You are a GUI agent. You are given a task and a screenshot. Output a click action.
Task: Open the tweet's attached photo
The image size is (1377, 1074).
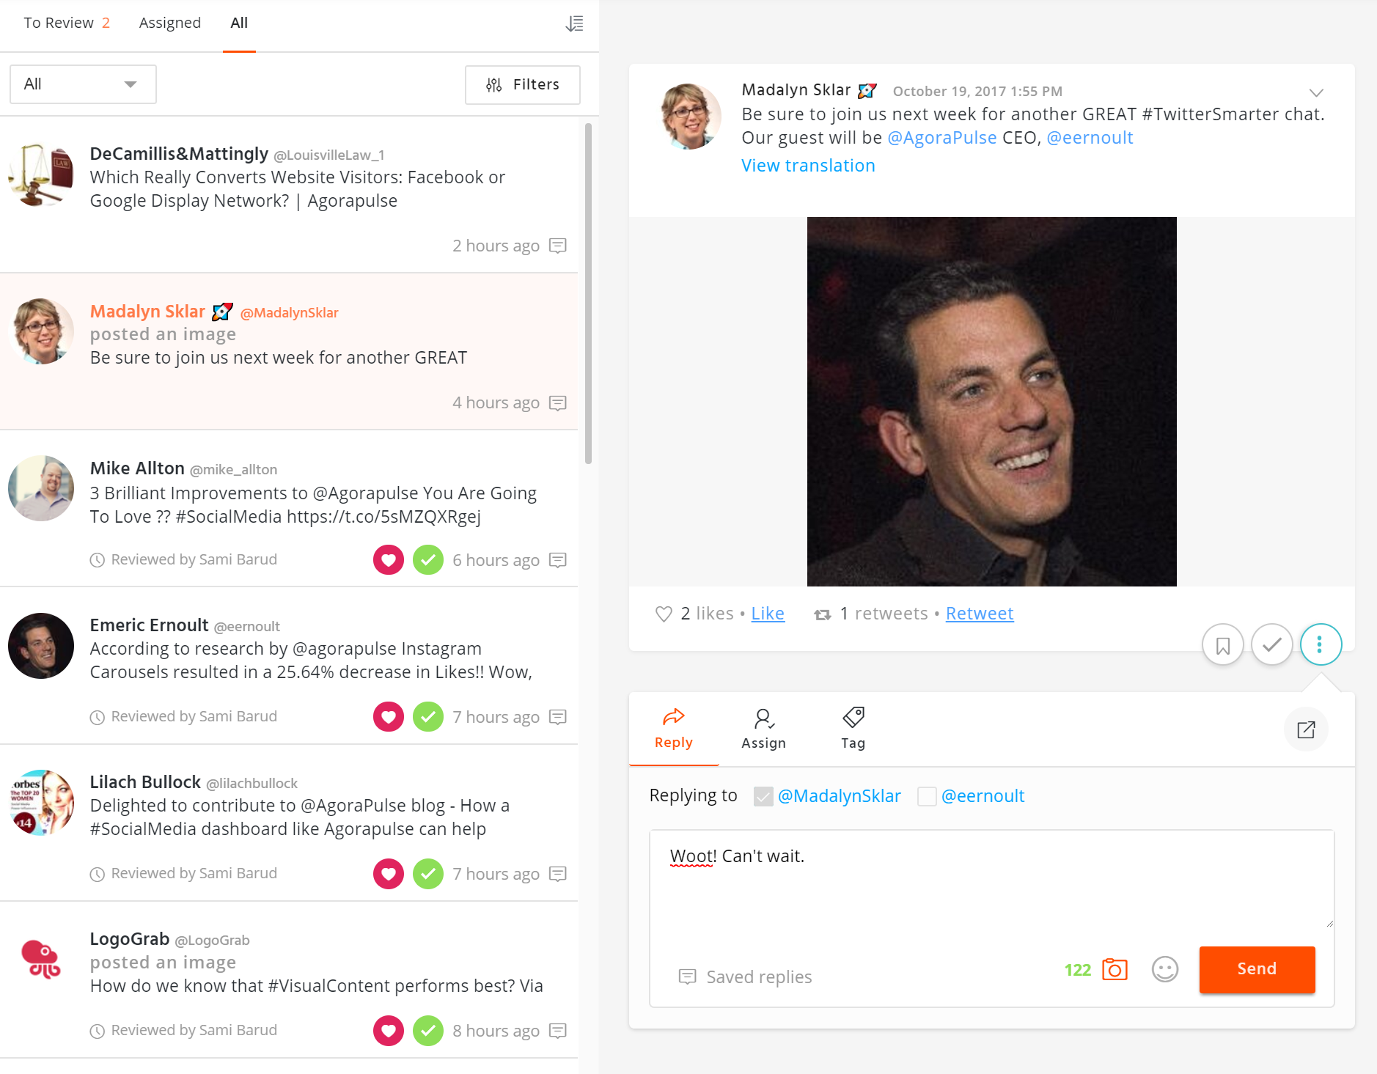pyautogui.click(x=991, y=402)
